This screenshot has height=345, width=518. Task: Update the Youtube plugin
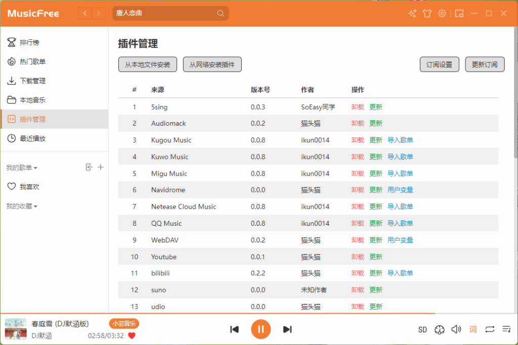pos(376,257)
